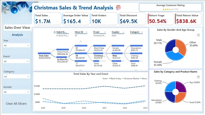Click Average Customer Rating stars
Screen dimensions: 205x115
(x=168, y=9)
